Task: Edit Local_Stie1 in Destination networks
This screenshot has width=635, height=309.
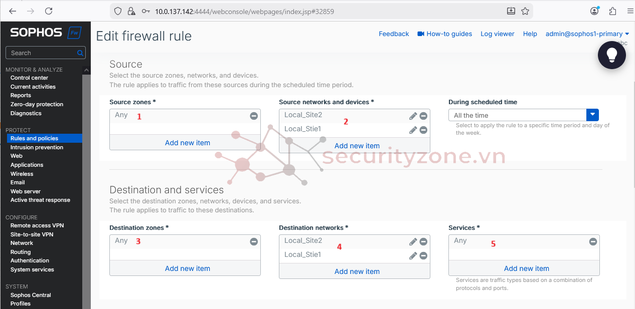Action: 413,256
